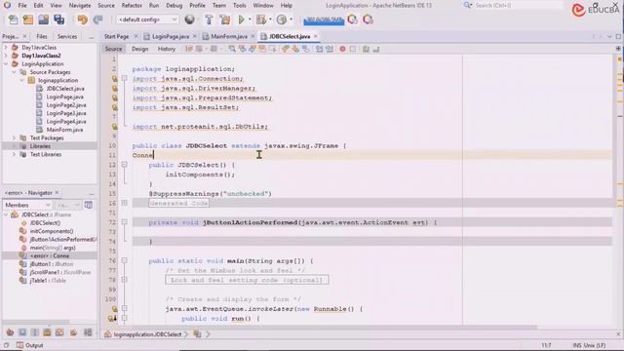Viewport: 624px width, 351px height.
Task: Open the Refactor menu
Action: click(x=132, y=6)
